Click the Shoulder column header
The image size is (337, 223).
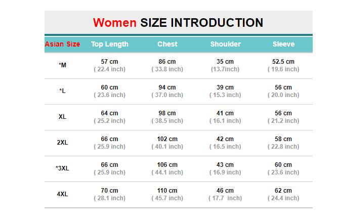(226, 44)
